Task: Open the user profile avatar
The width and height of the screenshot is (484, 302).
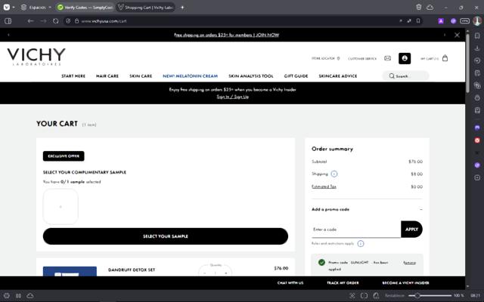Action: coord(477,20)
